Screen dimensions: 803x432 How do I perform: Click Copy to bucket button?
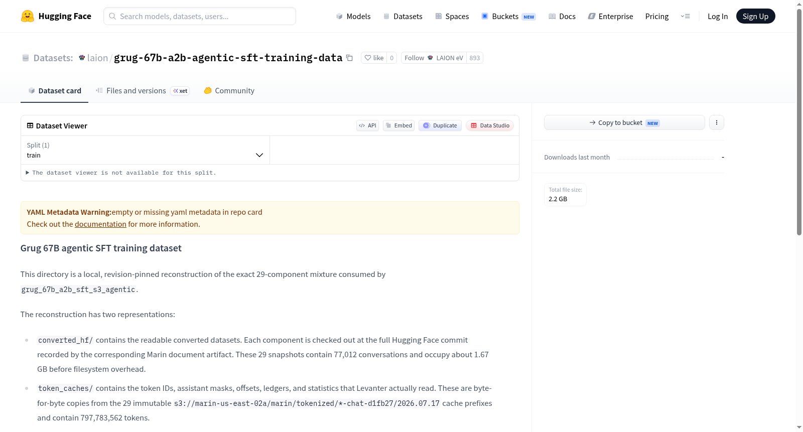[x=624, y=122]
